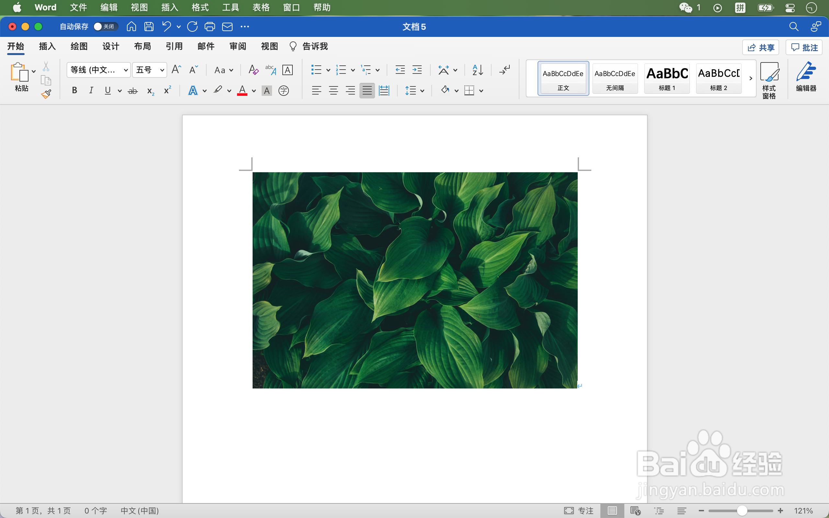Image resolution: width=829 pixels, height=518 pixels.
Task: Increase the paragraph indent
Action: pyautogui.click(x=417, y=70)
